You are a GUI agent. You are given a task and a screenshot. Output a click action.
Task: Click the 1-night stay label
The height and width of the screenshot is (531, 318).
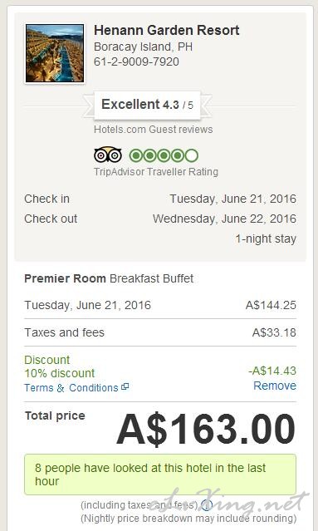coord(266,238)
